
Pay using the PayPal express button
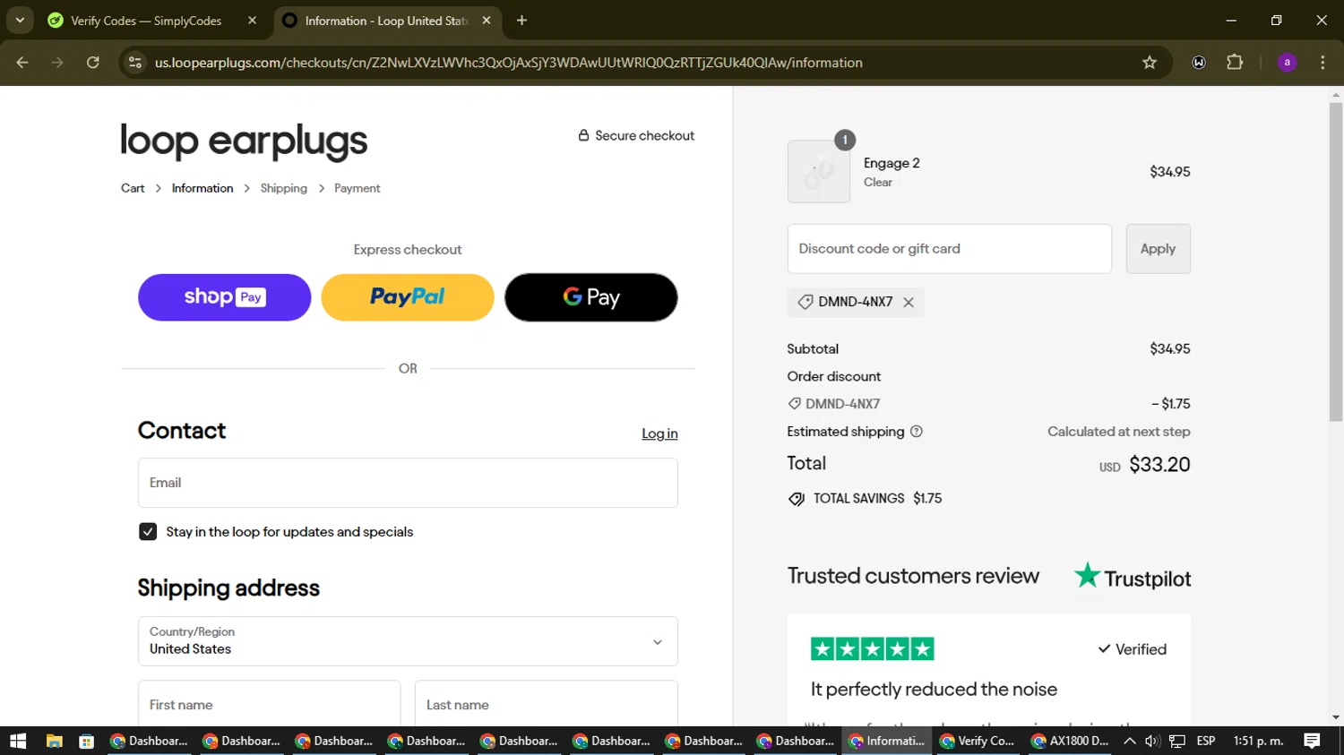(408, 297)
